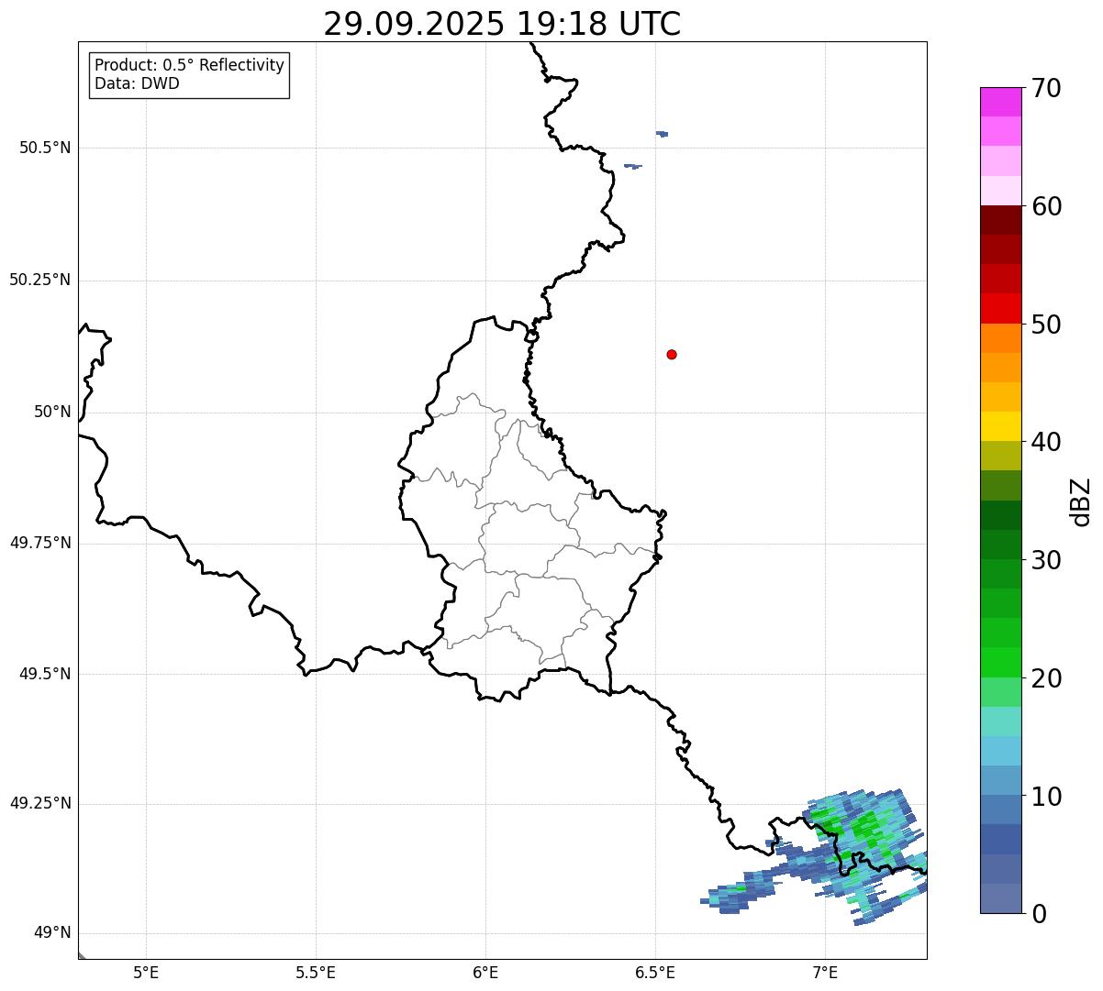Click the 7°E longitude label

click(x=825, y=972)
